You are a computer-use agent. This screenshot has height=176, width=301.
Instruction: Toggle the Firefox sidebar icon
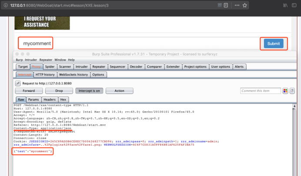click(294, 5)
